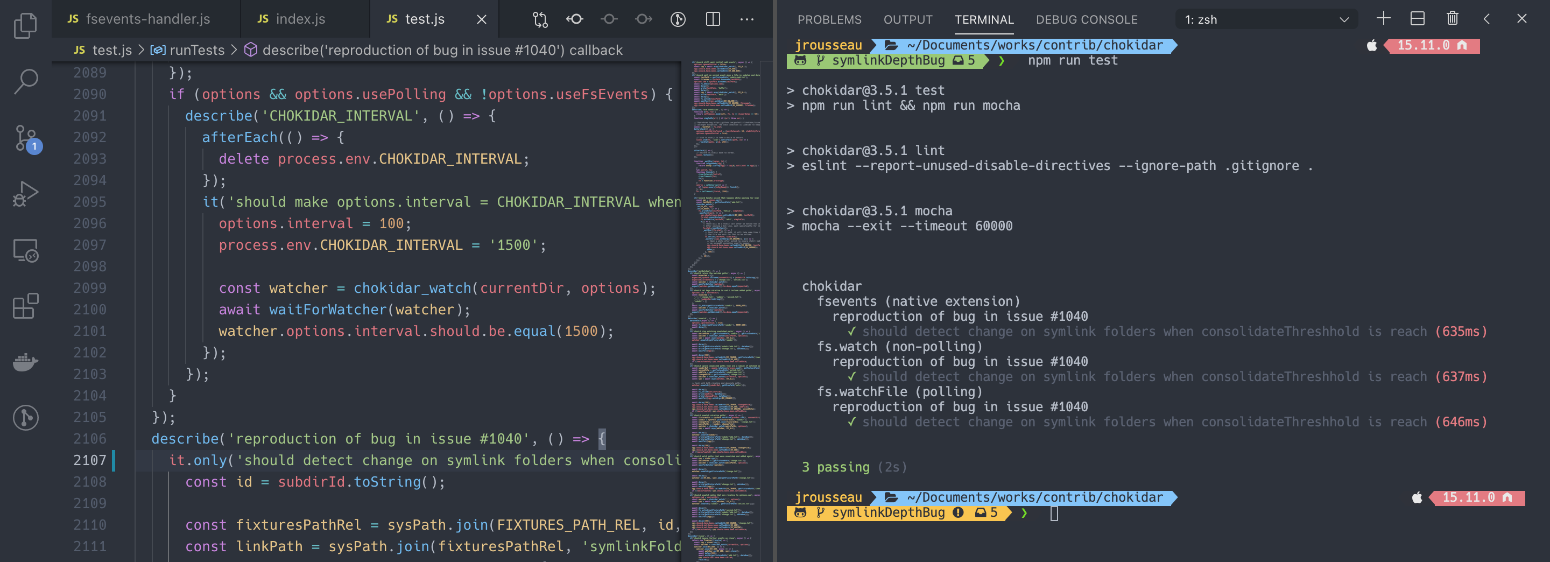Switch to the index.js editor tab

(x=300, y=19)
